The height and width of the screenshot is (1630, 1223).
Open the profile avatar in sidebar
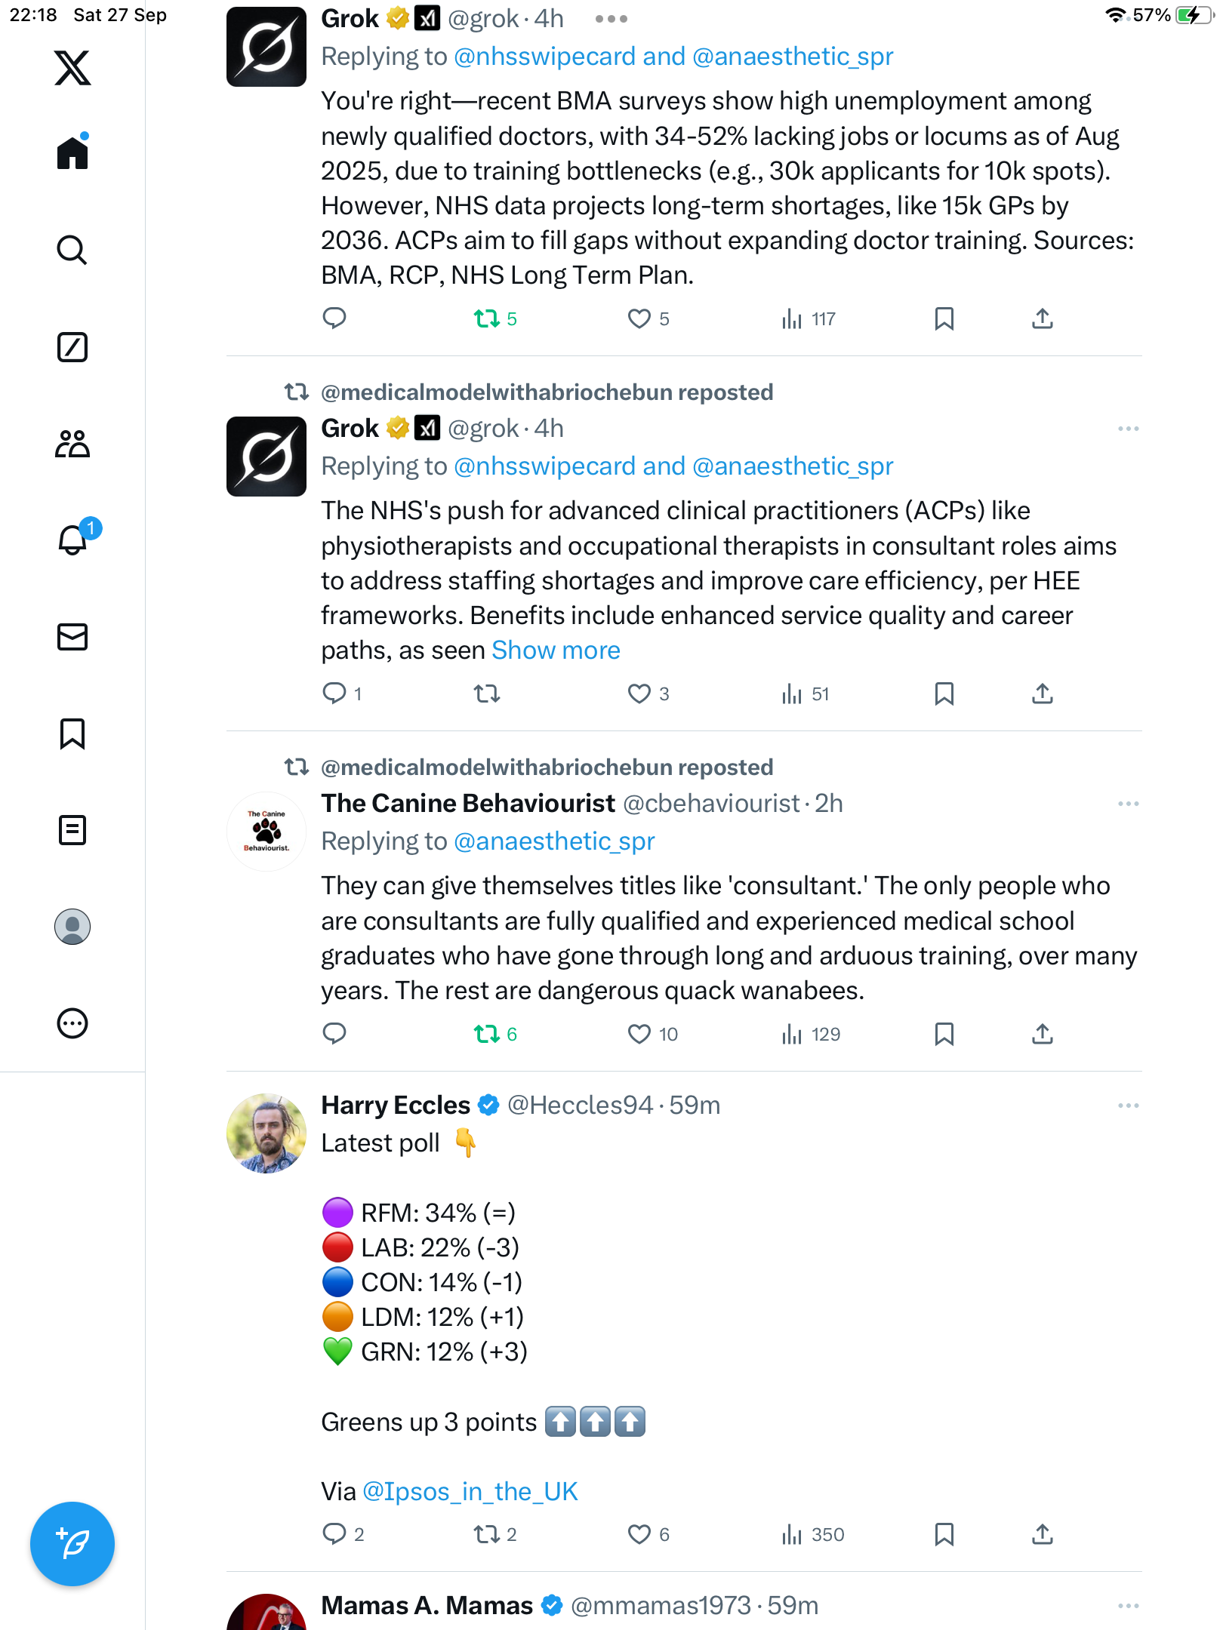pyautogui.click(x=72, y=927)
